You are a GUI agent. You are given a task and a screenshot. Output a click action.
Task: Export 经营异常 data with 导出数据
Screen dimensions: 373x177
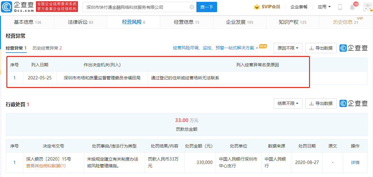tap(321, 48)
